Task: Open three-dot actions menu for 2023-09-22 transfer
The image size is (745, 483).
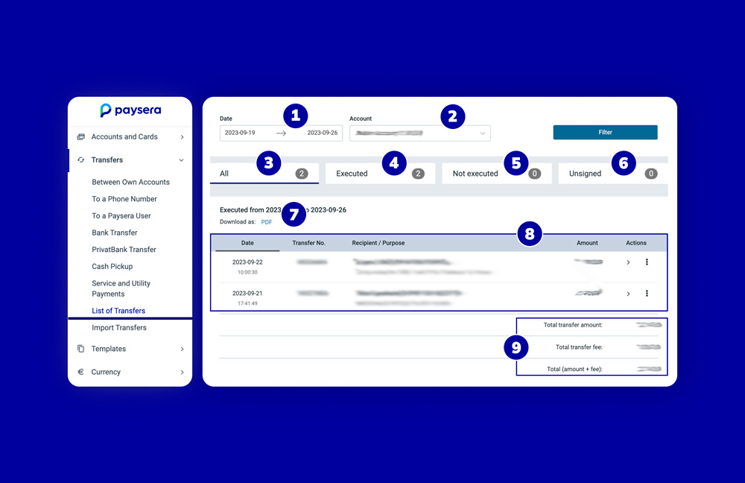Action: pos(647,262)
